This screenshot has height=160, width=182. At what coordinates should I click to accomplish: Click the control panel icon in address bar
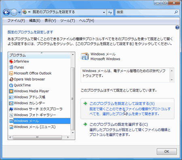pos(24,12)
